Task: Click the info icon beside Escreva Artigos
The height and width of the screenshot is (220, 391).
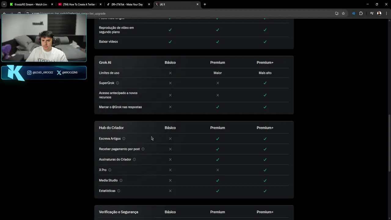Action: click(x=124, y=139)
